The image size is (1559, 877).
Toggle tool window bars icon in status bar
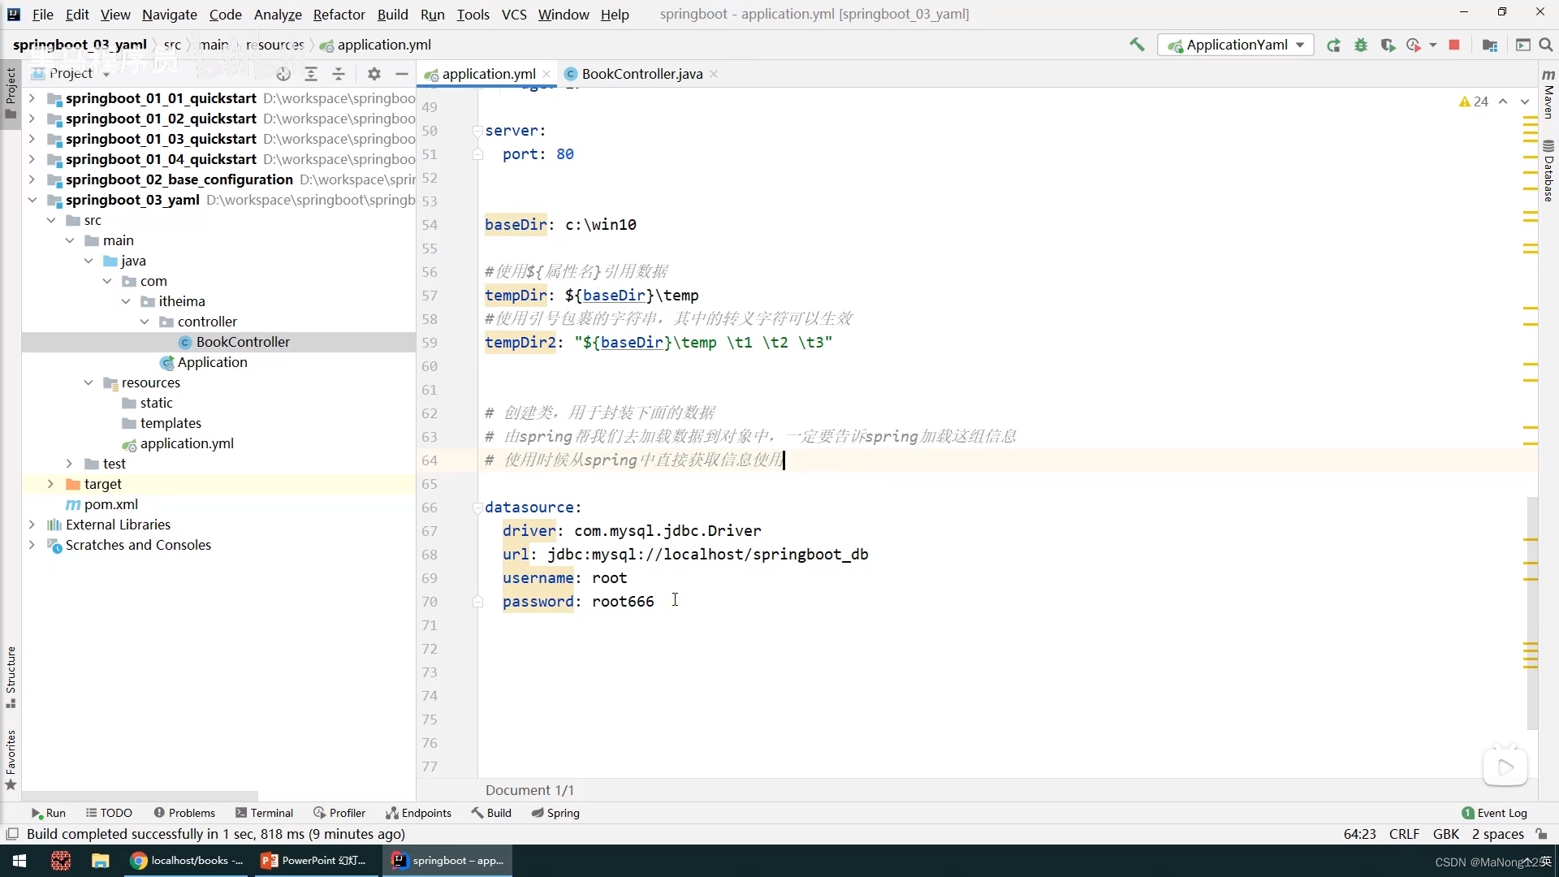pyautogui.click(x=12, y=834)
